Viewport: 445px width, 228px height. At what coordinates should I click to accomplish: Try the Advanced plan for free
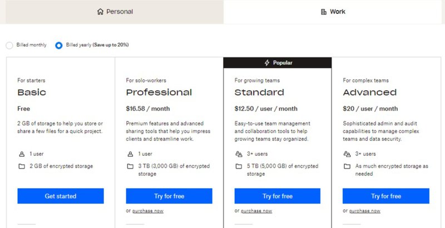pos(386,196)
